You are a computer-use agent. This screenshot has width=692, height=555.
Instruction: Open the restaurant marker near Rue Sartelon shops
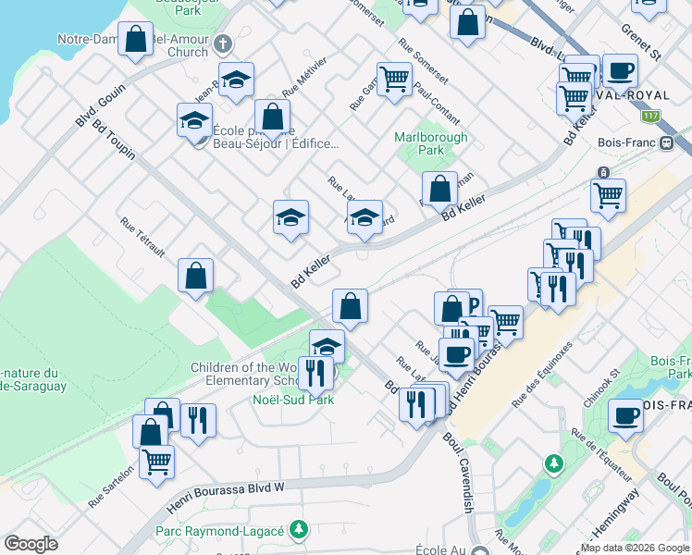pyautogui.click(x=198, y=422)
